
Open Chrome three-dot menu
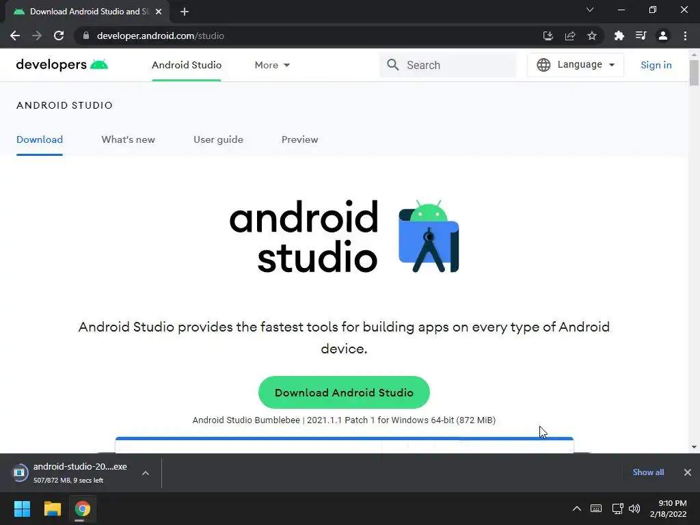click(685, 36)
